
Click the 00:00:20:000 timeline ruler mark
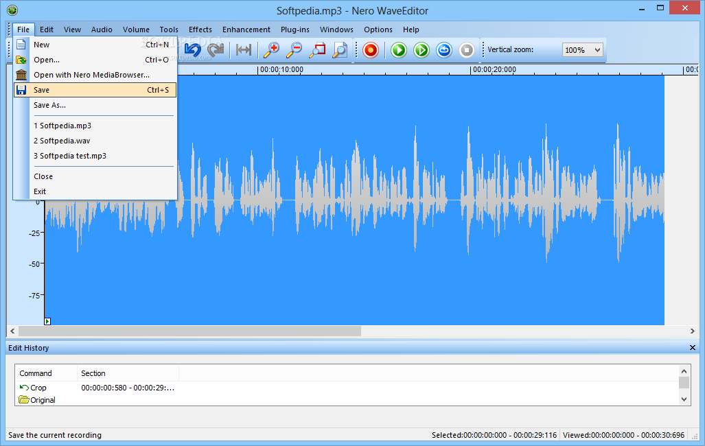pyautogui.click(x=494, y=70)
